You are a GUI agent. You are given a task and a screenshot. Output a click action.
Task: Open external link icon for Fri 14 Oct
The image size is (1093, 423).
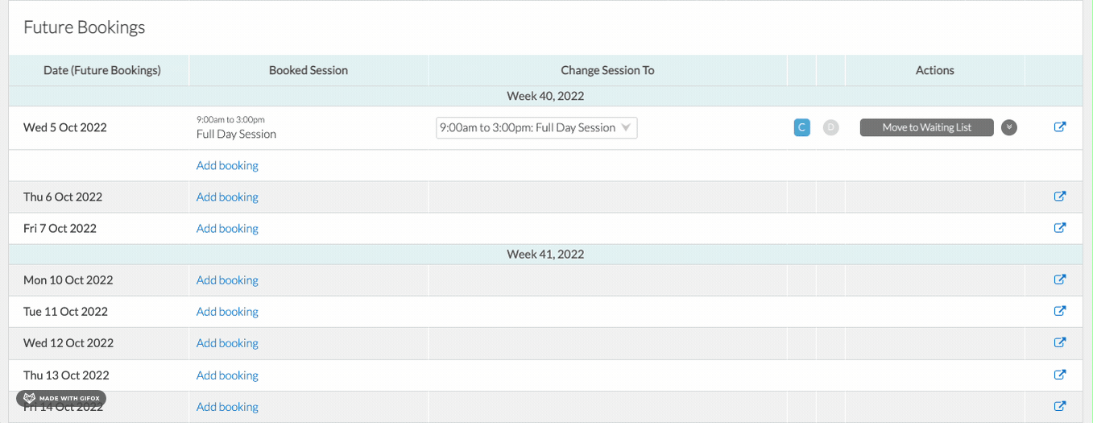pos(1060,406)
